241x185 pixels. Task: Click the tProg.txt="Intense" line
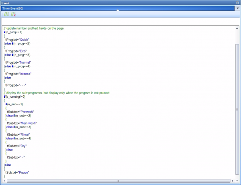click(24, 74)
